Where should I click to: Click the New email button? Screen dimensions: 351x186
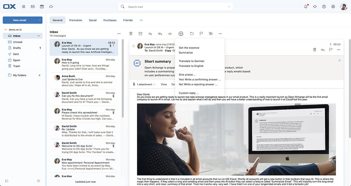(x=19, y=20)
